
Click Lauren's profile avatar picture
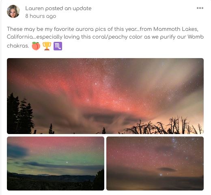click(x=13, y=11)
